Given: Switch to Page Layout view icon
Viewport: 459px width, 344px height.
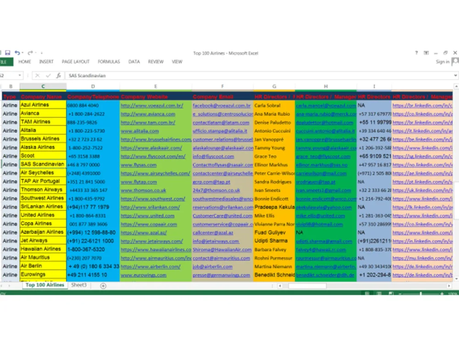Looking at the screenshot, I should click(x=379, y=294).
